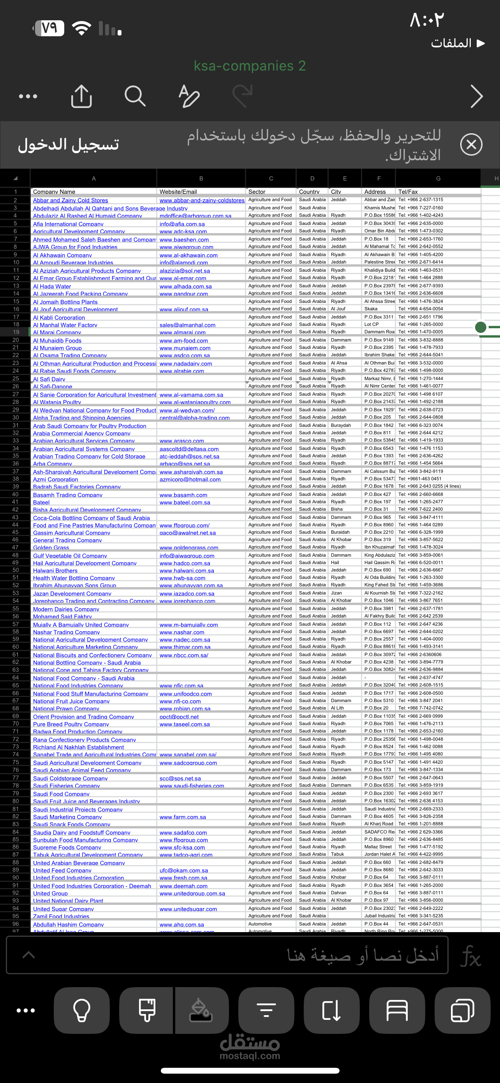500x1083 pixels.
Task: Select column E header
Action: 345,178
